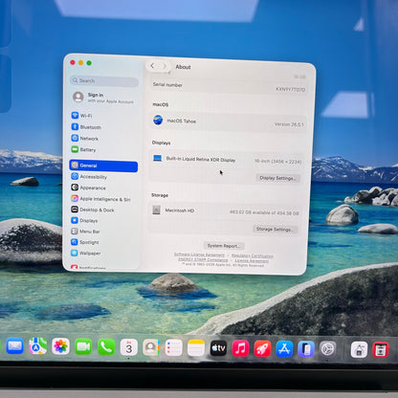This screenshot has width=398, height=398.
Task: Click the Display Settings button
Action: 277,178
